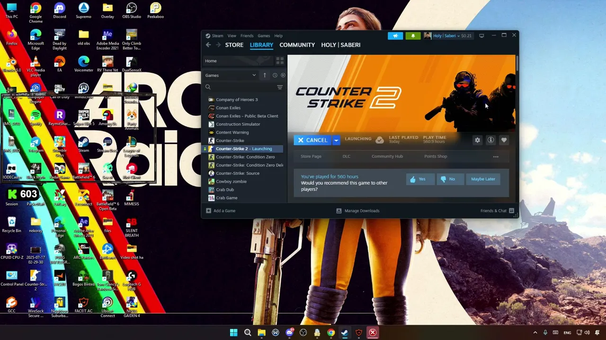Open Manage Downloads

[x=358, y=211]
